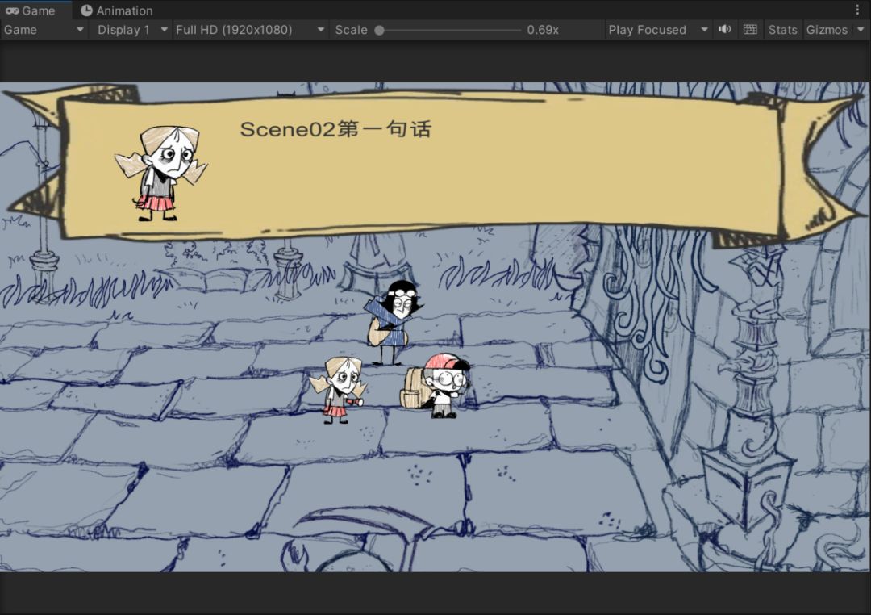Image resolution: width=871 pixels, height=615 pixels.
Task: Click the blonde girl character on the pavement
Action: coord(338,391)
